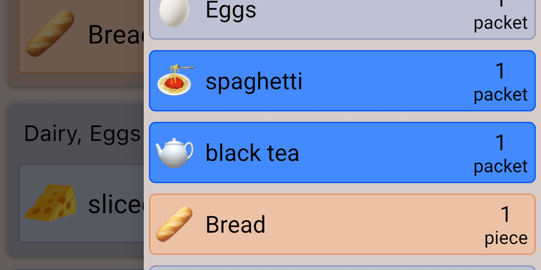541x270 pixels.
Task: Click the quantity number 1 for spaghetti
Action: pyautogui.click(x=500, y=71)
